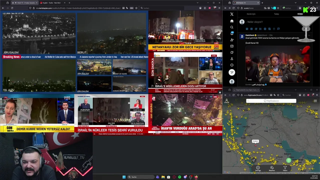The width and height of the screenshot is (320, 180).
Task: Open Daktilock post more options dots
Action: pyautogui.click(x=309, y=35)
